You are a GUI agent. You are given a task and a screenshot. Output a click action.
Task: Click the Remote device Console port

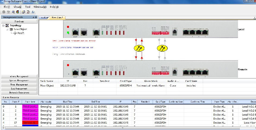[84, 73]
